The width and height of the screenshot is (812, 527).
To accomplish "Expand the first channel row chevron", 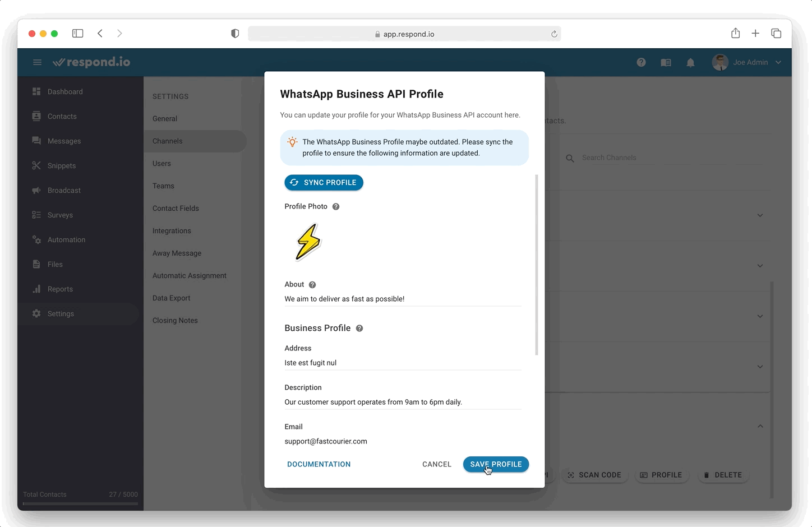I will pyautogui.click(x=760, y=215).
